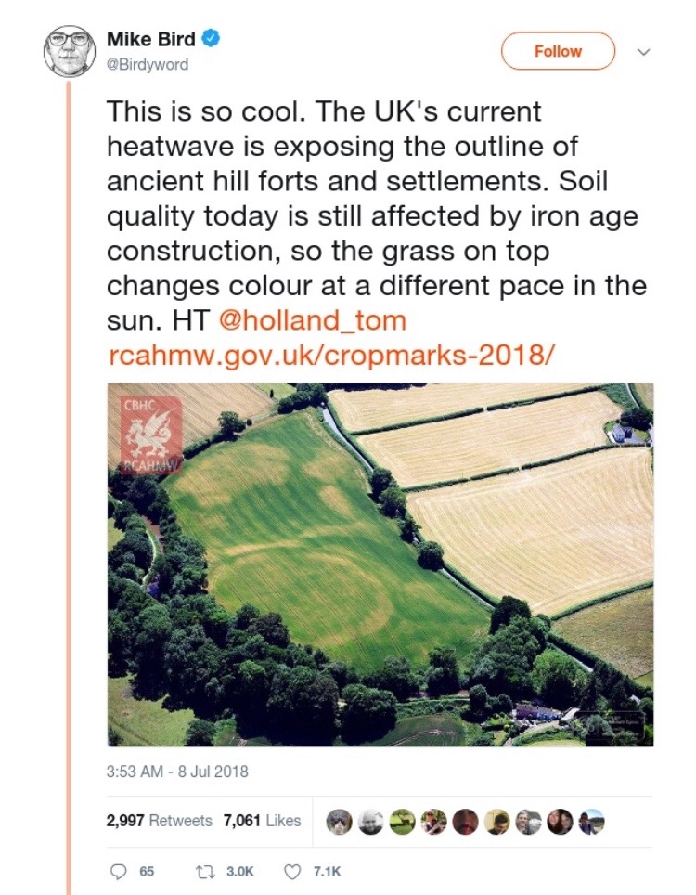Screen dimensions: 696x895
Task: Open the aerial cropmarks photo
Action: tap(380, 564)
